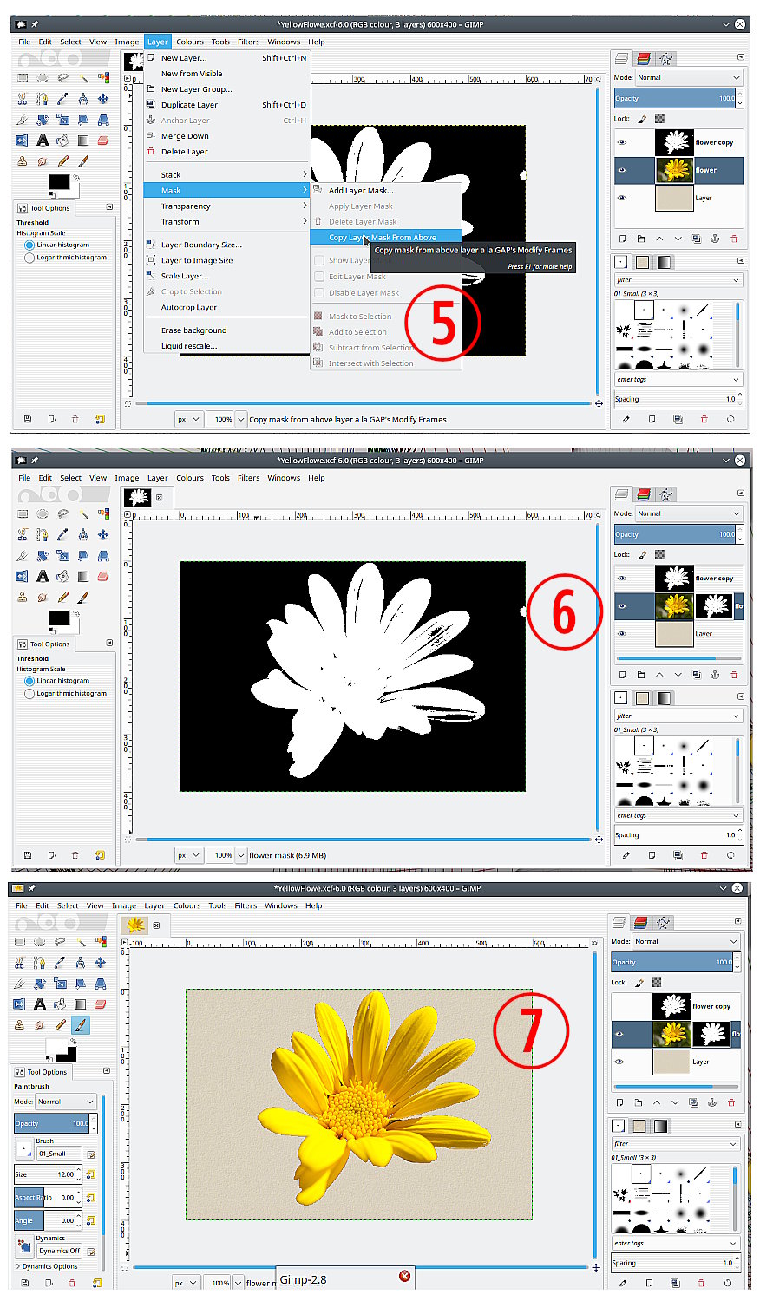Open layer Mode dropdown in the Layer-menu window
The width and height of the screenshot is (773, 1301).
(x=690, y=78)
